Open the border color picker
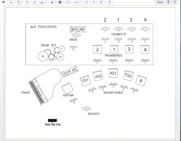 [61, 2]
